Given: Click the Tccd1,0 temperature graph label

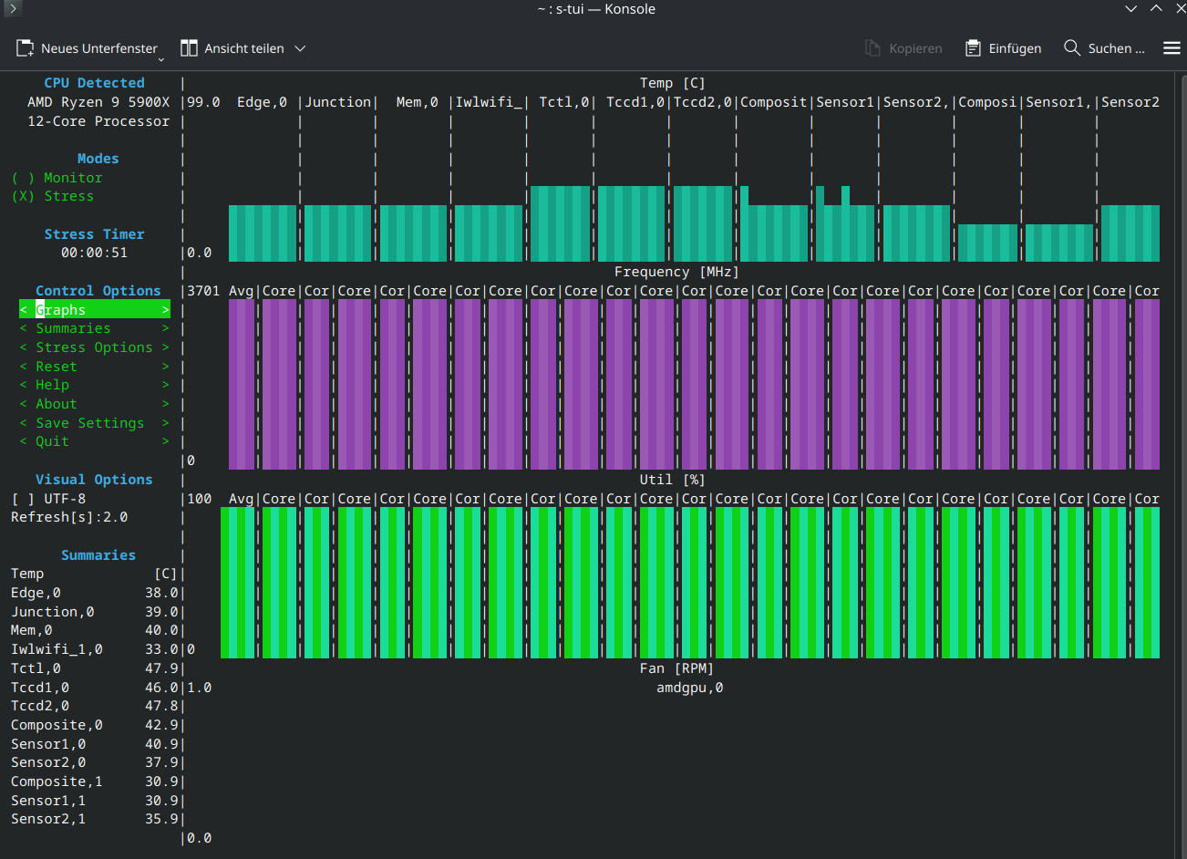Looking at the screenshot, I should [635, 102].
